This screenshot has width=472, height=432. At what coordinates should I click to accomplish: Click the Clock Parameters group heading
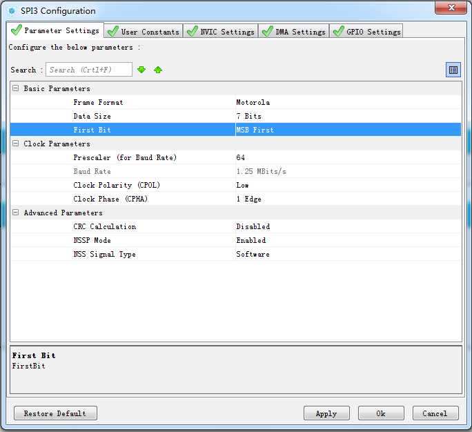(57, 144)
